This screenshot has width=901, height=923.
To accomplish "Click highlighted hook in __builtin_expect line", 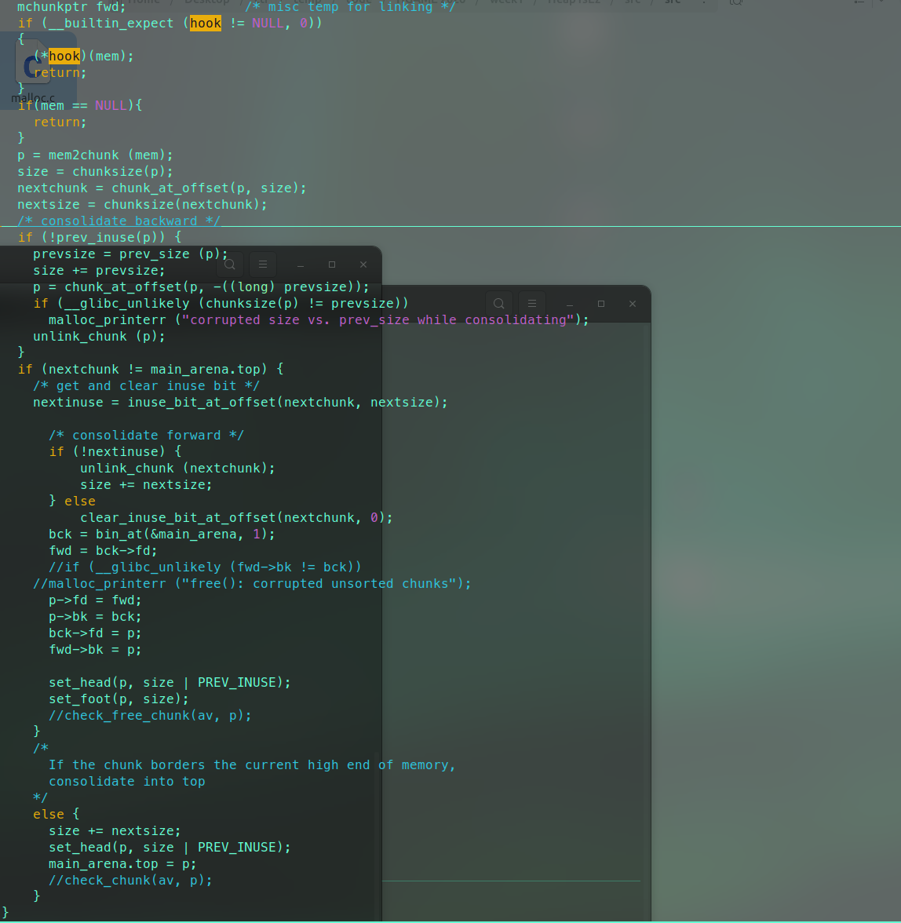I will click(x=206, y=24).
